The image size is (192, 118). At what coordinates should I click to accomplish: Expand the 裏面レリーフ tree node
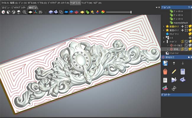[x=164, y=30]
